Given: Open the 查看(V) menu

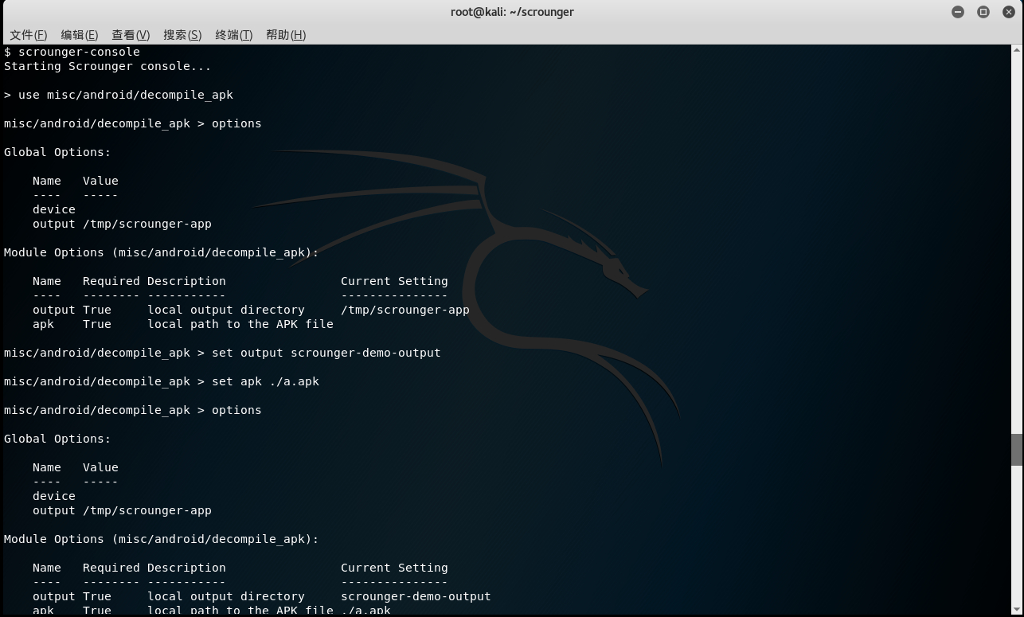Looking at the screenshot, I should pos(131,35).
